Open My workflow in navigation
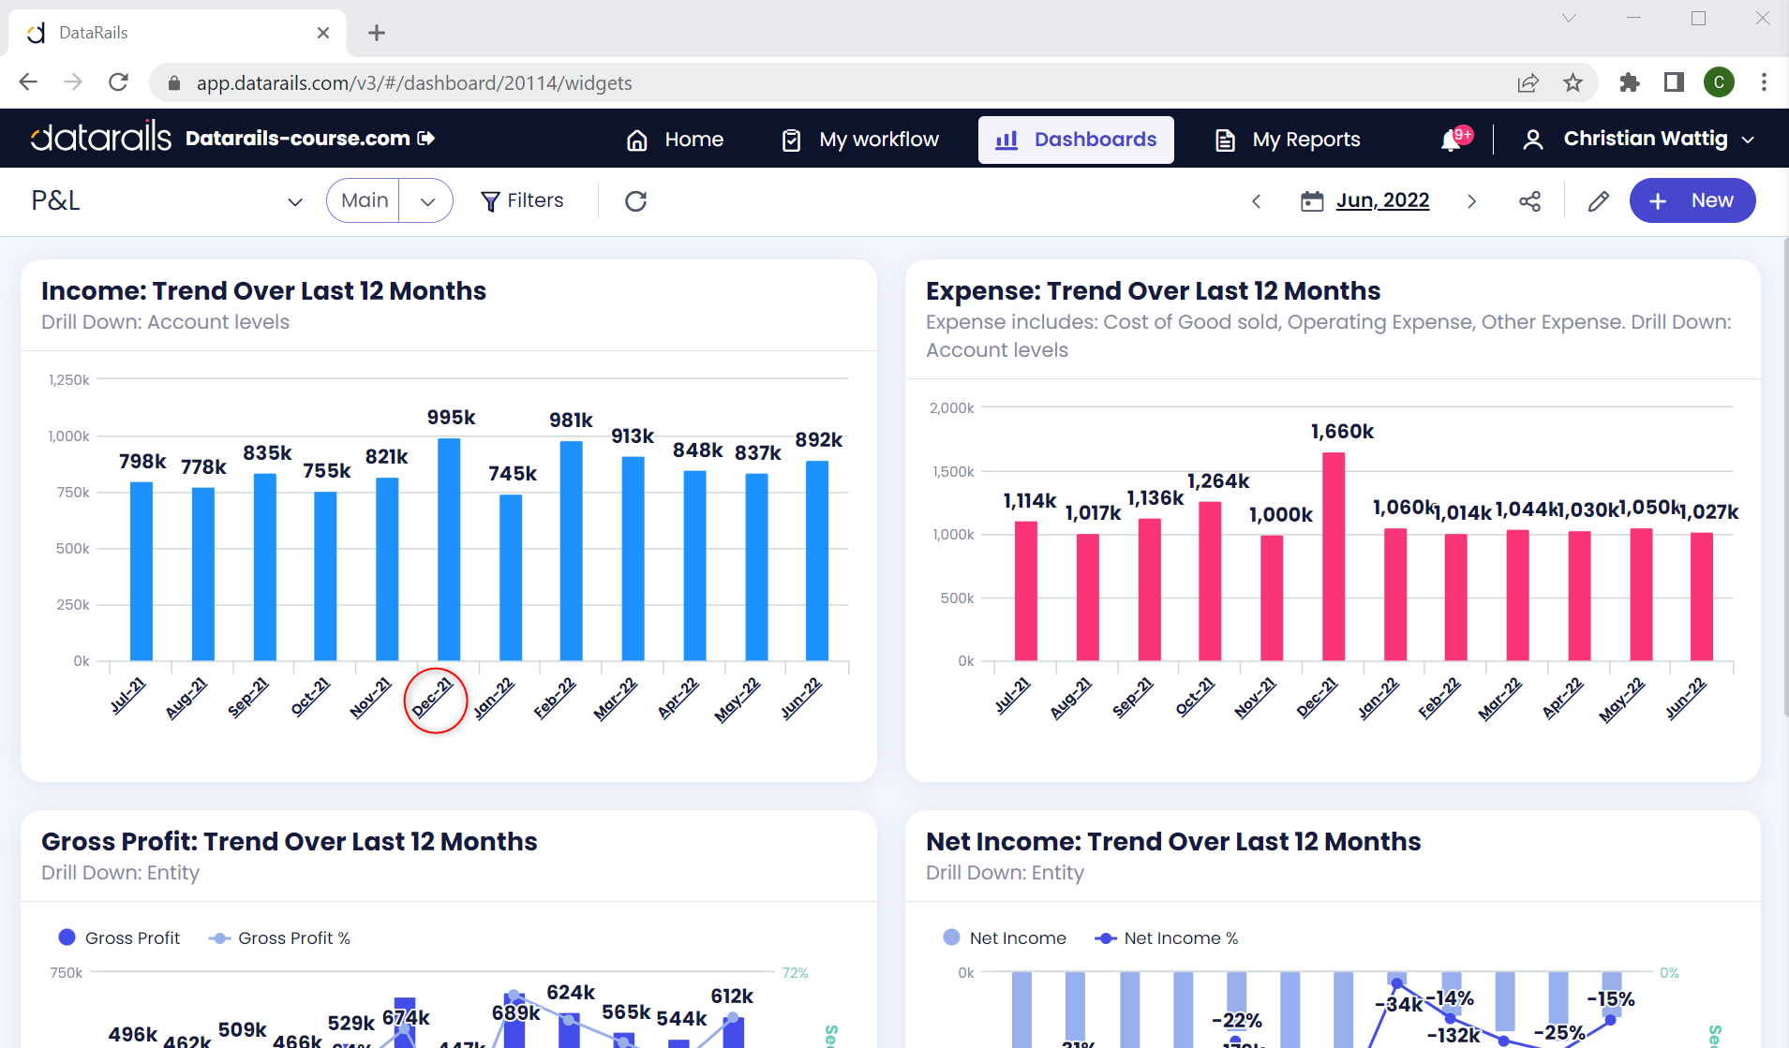 [x=860, y=140]
